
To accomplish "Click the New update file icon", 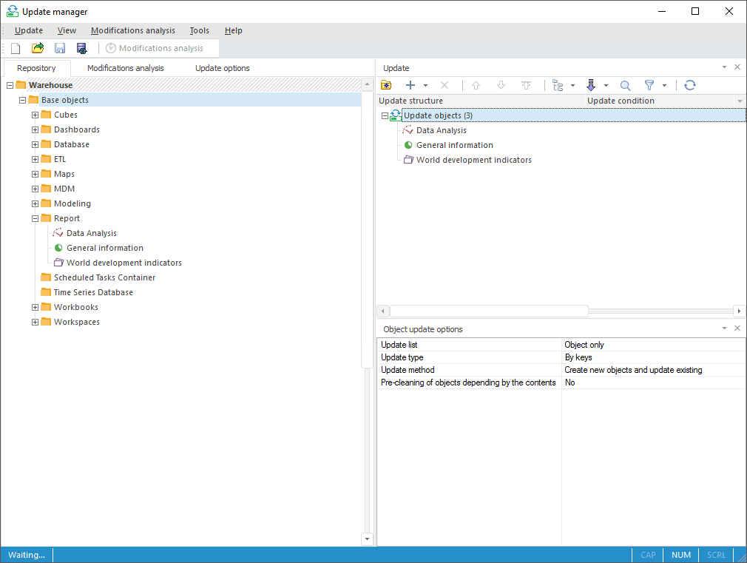I will click(16, 48).
